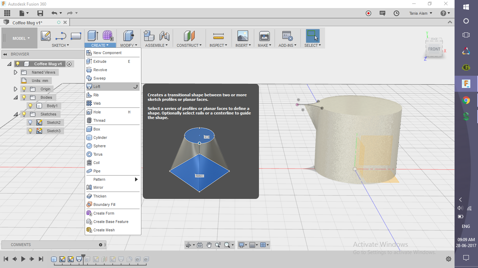Open the job status clock icon
Image resolution: width=478 pixels, height=268 pixels.
[x=396, y=13]
